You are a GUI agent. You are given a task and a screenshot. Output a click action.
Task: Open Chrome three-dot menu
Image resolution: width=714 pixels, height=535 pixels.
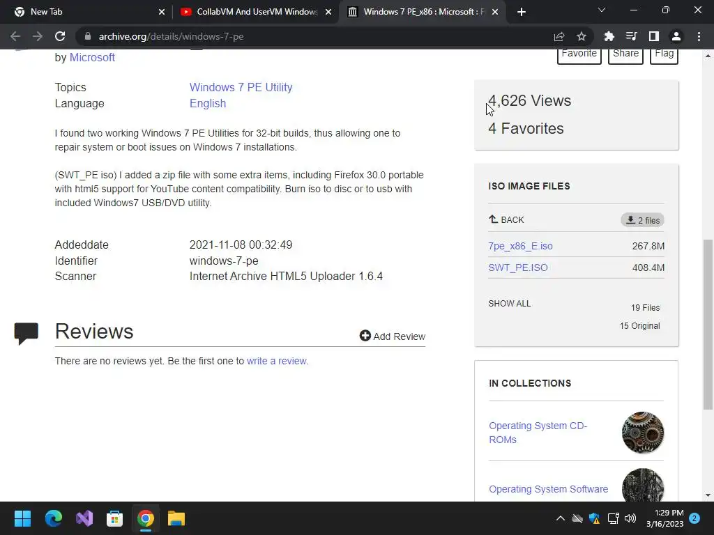(x=699, y=36)
